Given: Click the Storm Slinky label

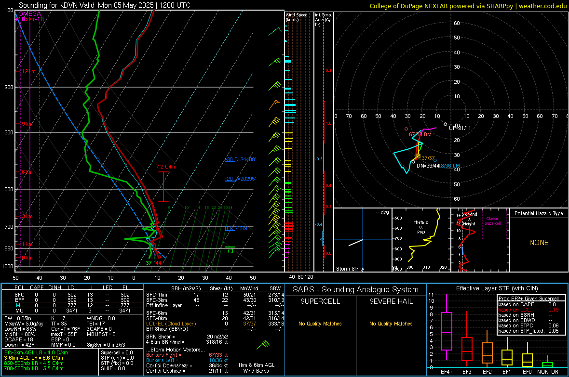Looking at the screenshot, I should (350, 269).
